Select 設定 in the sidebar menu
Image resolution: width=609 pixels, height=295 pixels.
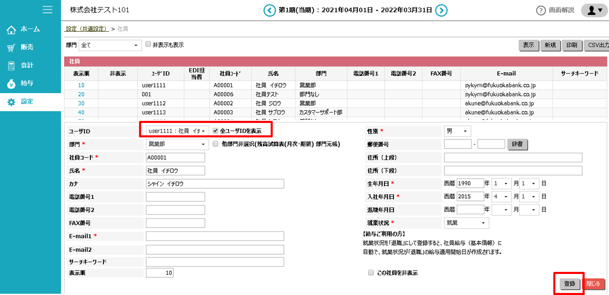pos(27,101)
